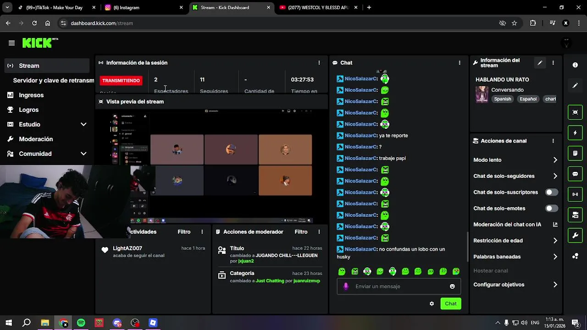Switch to the YouTube WESTCOL tab

pos(318,8)
